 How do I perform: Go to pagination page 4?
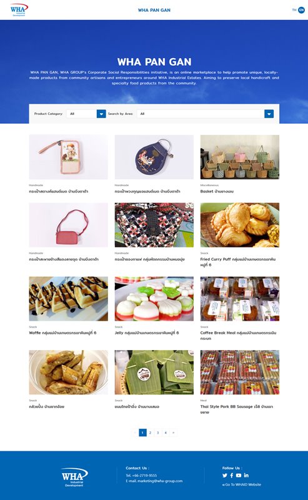(166, 432)
